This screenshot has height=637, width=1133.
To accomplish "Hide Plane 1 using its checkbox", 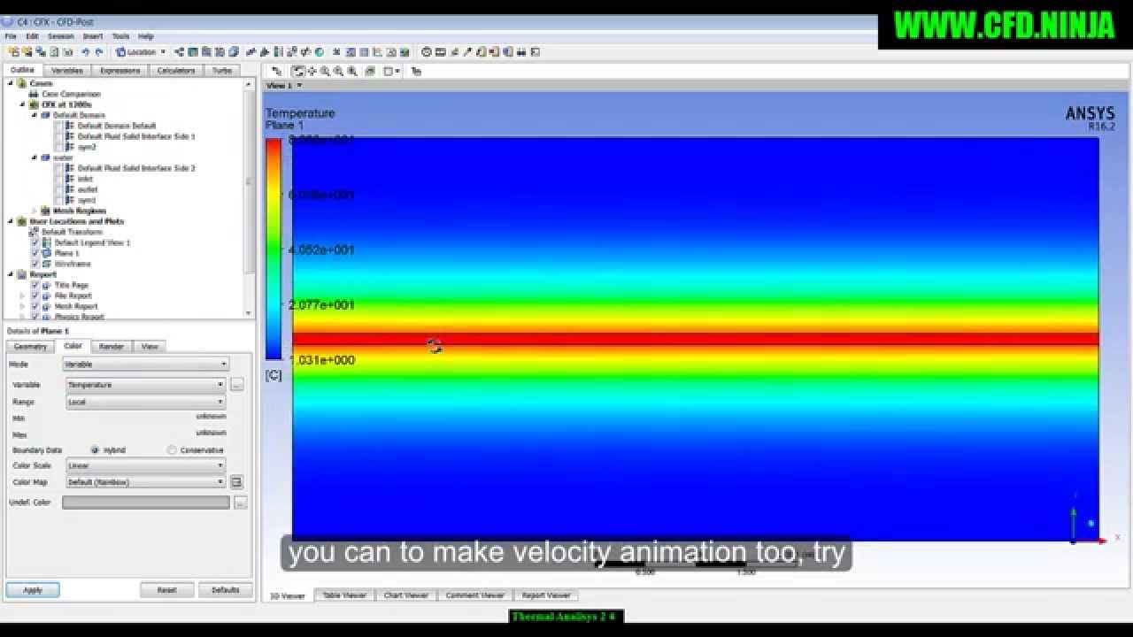I will [35, 253].
